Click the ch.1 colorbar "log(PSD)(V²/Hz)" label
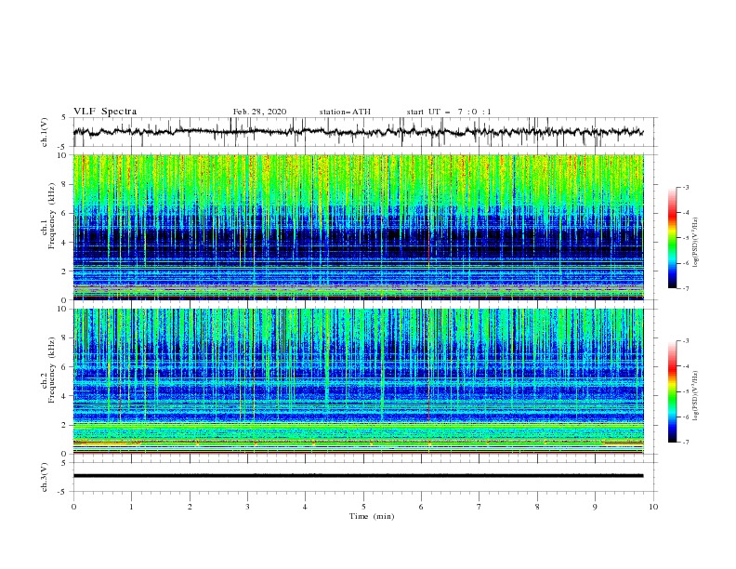Image resolution: width=736 pixels, height=569 pixels. pos(696,243)
